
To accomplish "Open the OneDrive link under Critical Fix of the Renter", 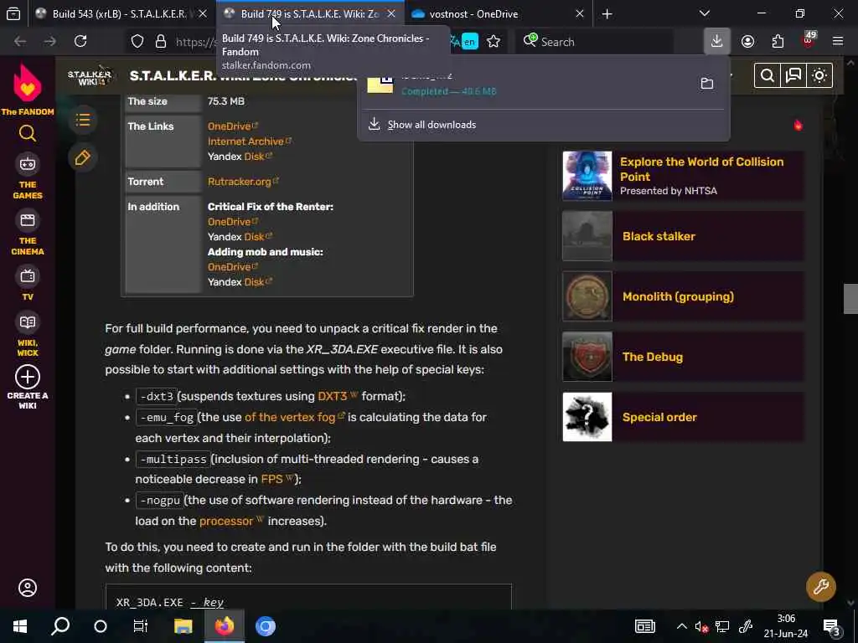I will click(x=232, y=222).
